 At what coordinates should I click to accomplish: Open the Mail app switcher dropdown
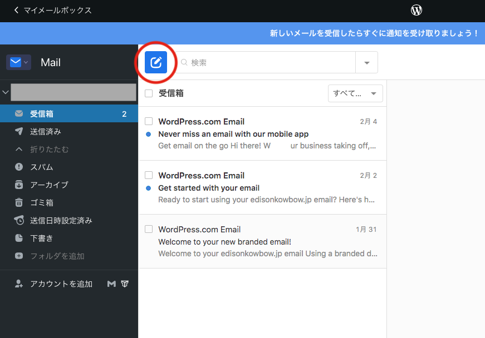(x=18, y=62)
